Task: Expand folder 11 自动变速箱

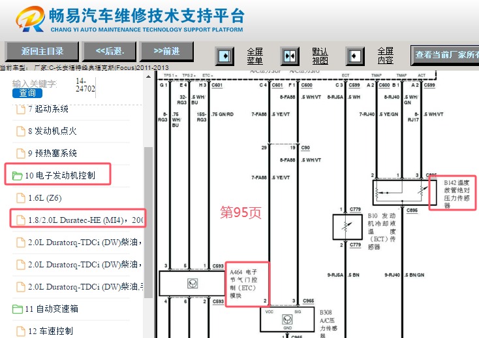Action: [52, 309]
